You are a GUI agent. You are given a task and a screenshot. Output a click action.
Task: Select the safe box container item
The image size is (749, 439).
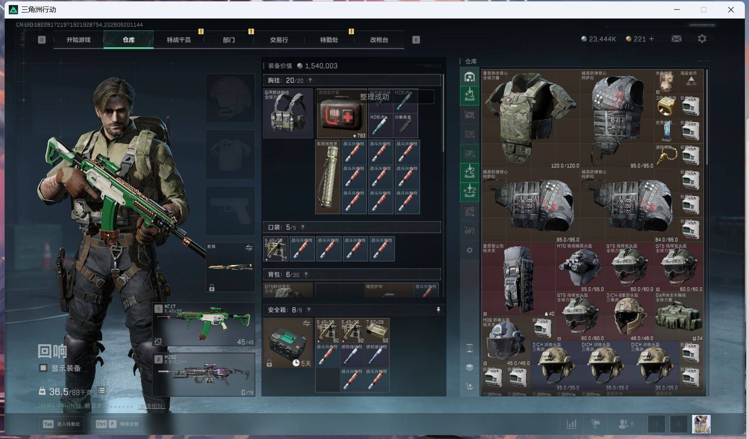pos(288,343)
